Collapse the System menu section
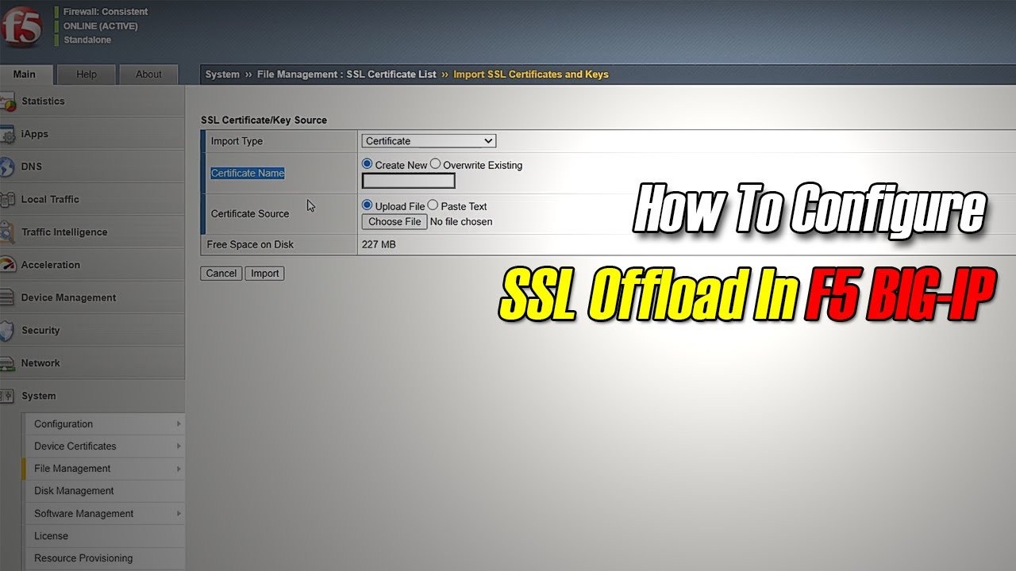The height and width of the screenshot is (571, 1016). pyautogui.click(x=92, y=396)
